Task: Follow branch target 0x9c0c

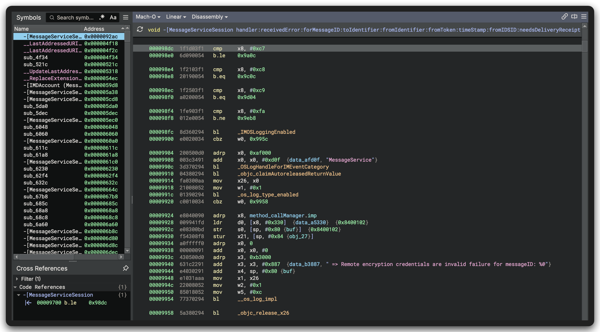Action: tap(246, 76)
